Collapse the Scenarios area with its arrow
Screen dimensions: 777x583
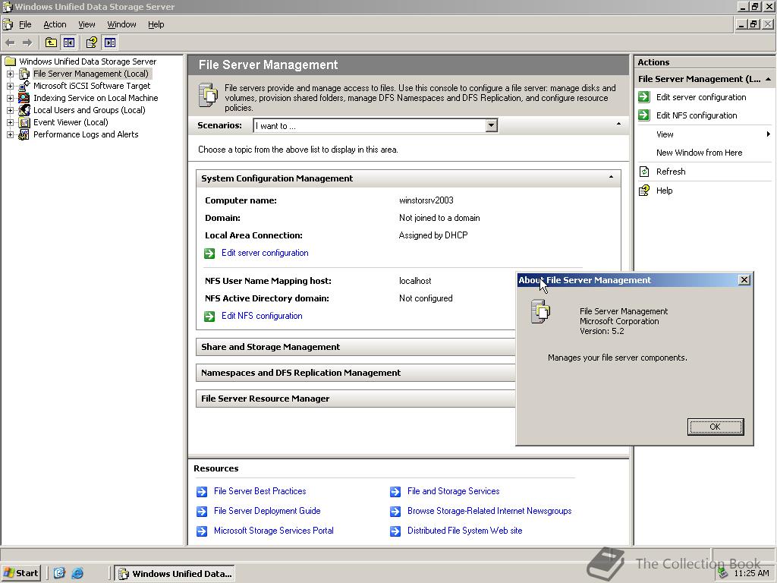click(x=618, y=124)
